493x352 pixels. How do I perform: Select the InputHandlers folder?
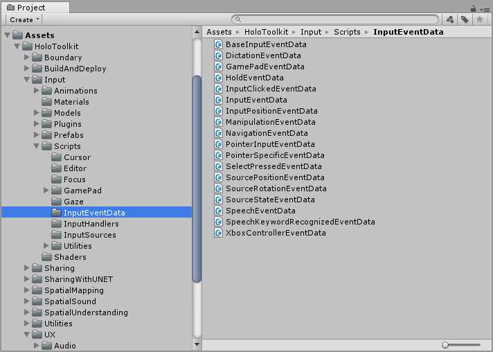[85, 224]
